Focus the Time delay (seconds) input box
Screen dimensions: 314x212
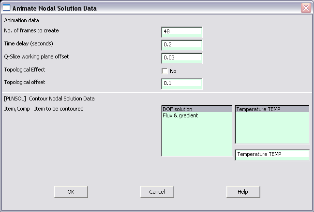(181, 45)
